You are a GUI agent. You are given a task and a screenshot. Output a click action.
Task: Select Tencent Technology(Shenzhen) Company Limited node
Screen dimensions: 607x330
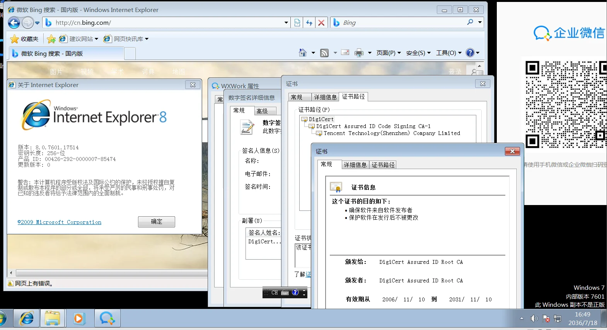(x=392, y=133)
